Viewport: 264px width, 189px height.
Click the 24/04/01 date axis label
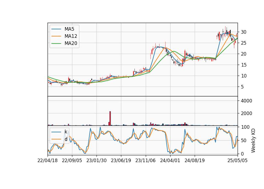(170, 161)
